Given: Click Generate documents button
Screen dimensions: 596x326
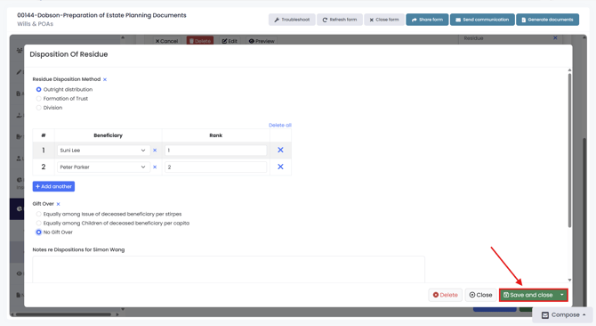Looking at the screenshot, I should click(547, 20).
